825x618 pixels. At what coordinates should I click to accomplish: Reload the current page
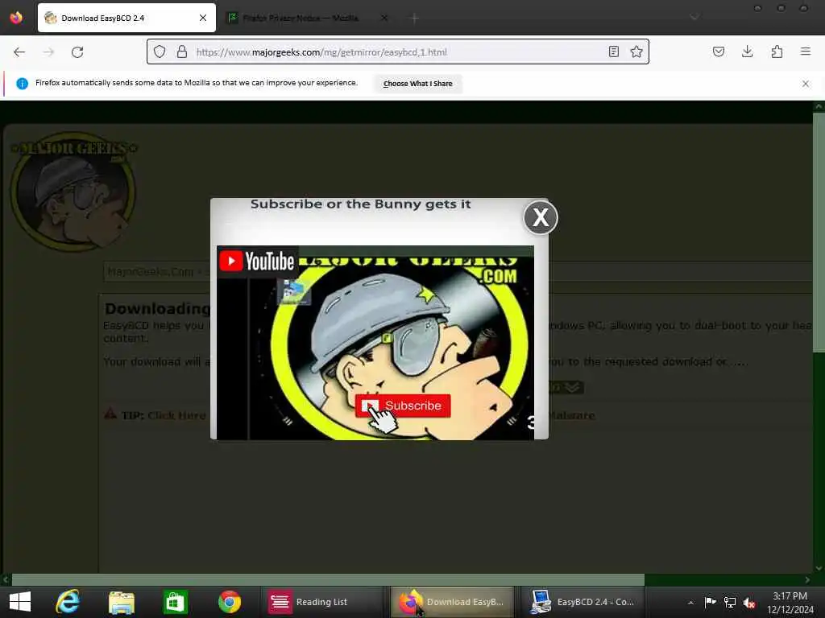click(x=77, y=52)
